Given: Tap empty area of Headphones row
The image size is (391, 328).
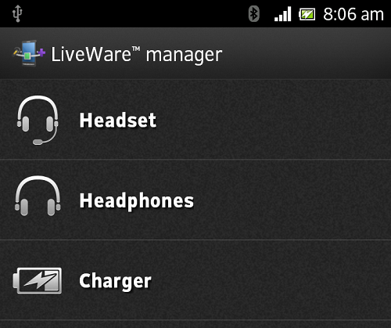Looking at the screenshot, I should [292, 200].
